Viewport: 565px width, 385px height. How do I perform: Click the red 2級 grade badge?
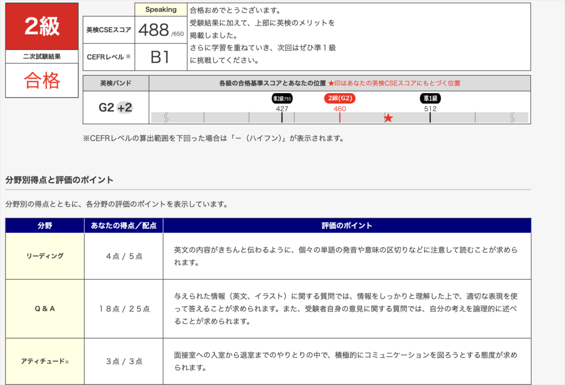(x=41, y=25)
